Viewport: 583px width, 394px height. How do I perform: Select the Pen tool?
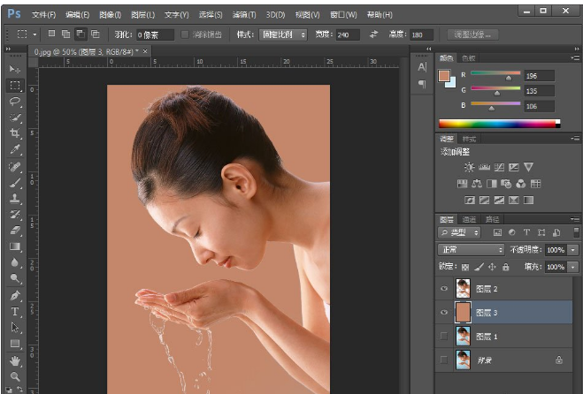pos(15,296)
